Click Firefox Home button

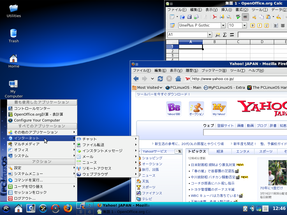click(178, 79)
